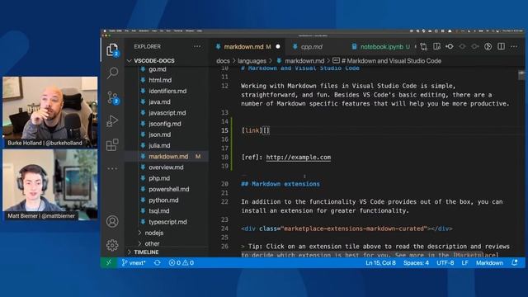Change end of line sequence LF

(464, 262)
